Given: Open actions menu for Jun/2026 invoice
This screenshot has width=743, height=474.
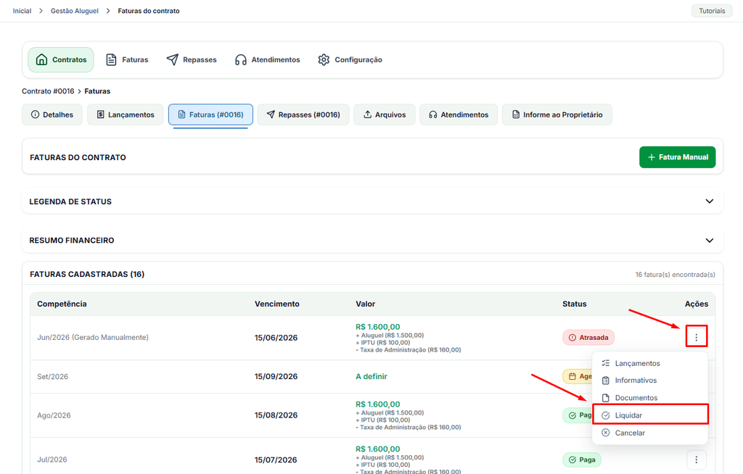Looking at the screenshot, I should [696, 337].
